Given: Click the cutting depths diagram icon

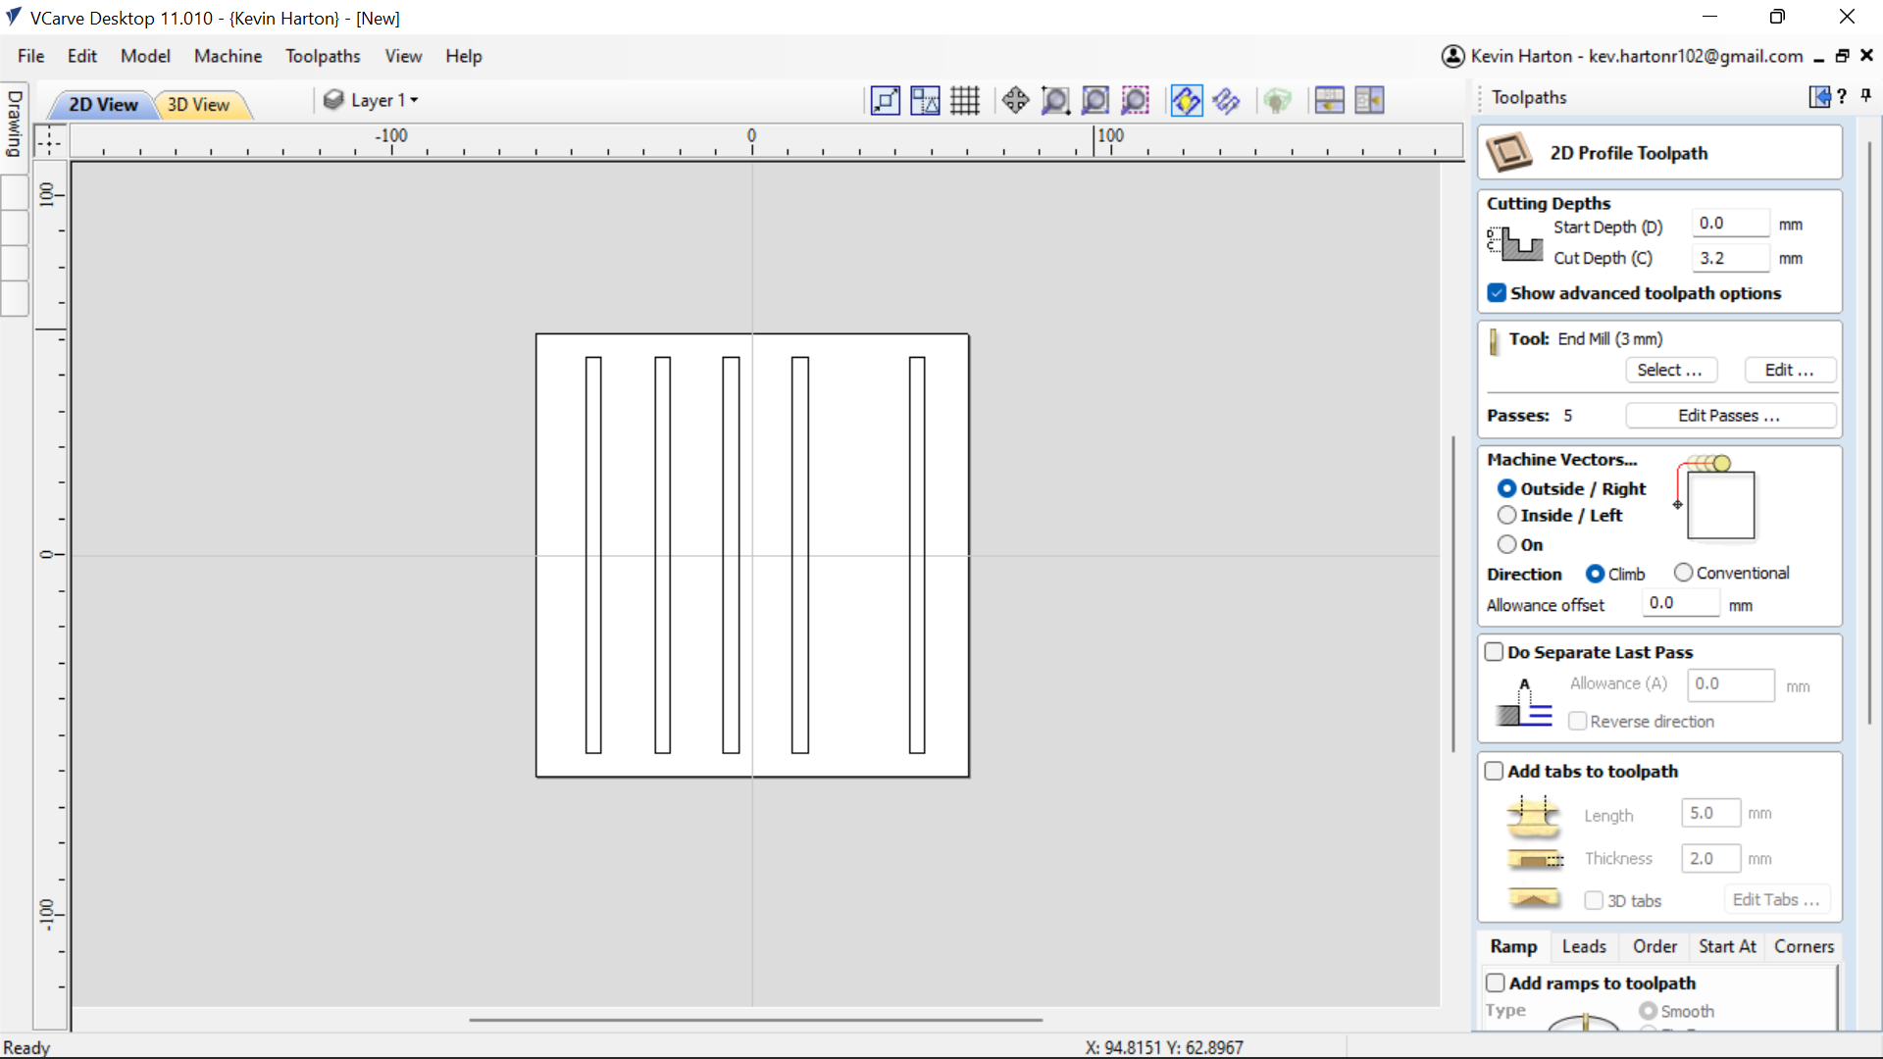Looking at the screenshot, I should (x=1514, y=243).
